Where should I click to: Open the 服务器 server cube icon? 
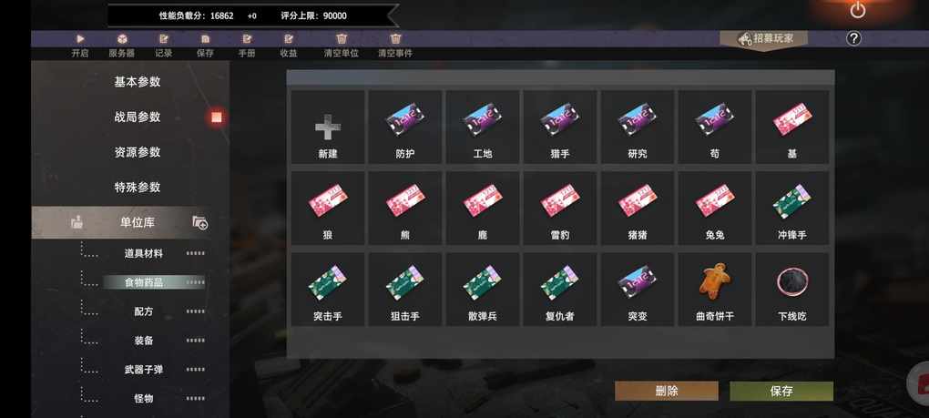coord(121,39)
